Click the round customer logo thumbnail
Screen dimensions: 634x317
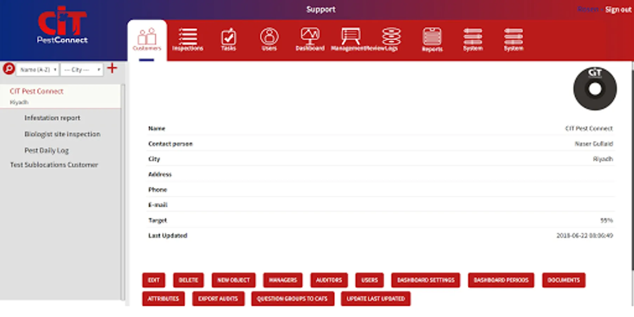coord(595,88)
